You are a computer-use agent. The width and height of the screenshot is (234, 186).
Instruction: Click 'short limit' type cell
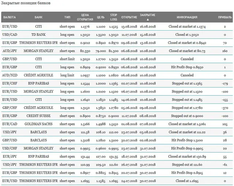coord(67,59)
